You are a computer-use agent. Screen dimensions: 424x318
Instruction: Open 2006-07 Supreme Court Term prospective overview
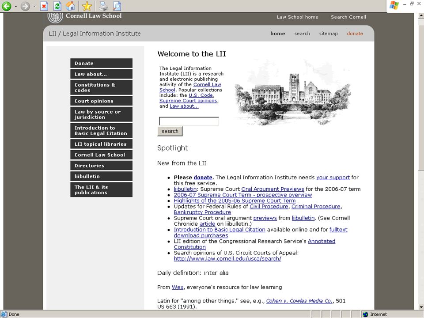(x=243, y=195)
